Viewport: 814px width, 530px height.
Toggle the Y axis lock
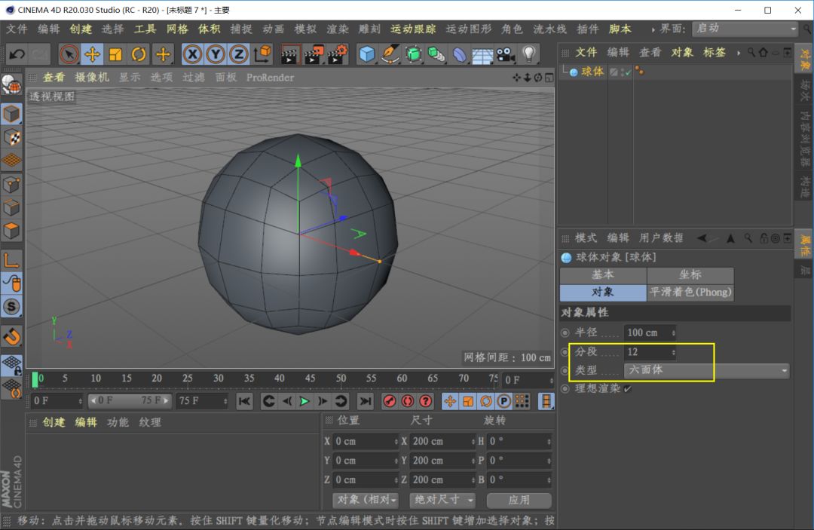click(216, 54)
